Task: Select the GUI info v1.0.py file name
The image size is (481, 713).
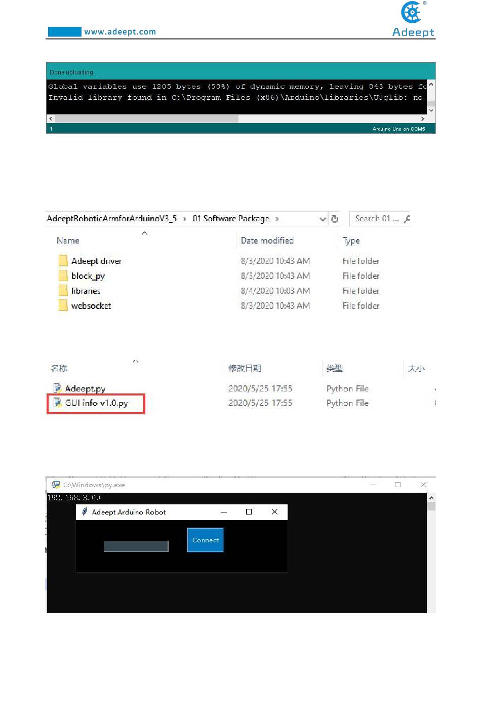Action: click(96, 403)
